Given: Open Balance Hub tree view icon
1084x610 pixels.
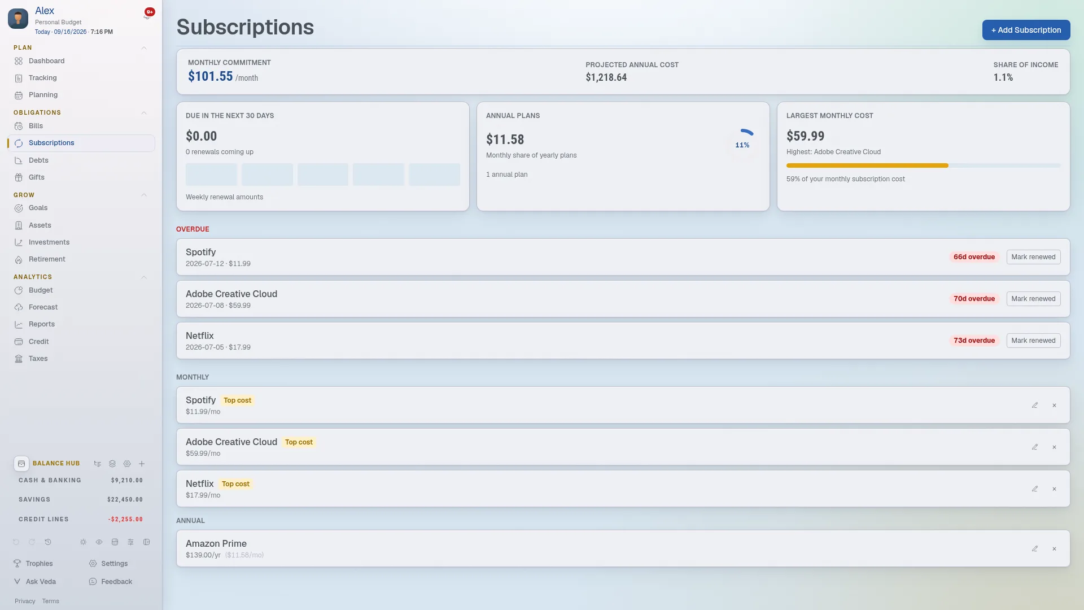Looking at the screenshot, I should 98,464.
